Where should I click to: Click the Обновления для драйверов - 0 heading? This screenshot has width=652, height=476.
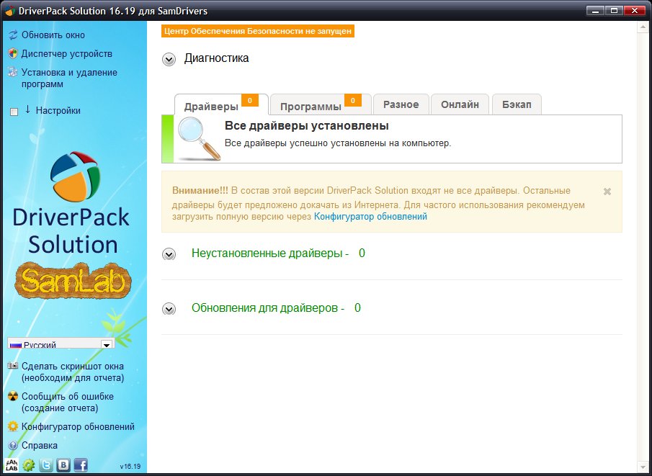tap(276, 308)
